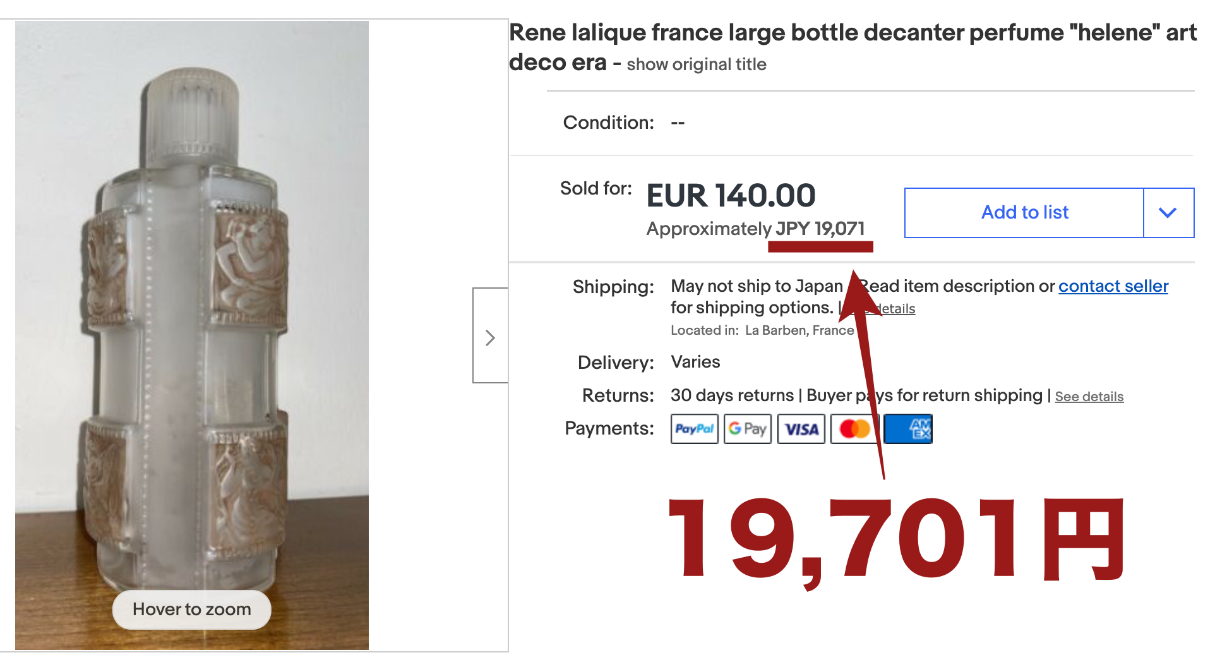Click the 30 days returns text
This screenshot has height=667, width=1215.
click(732, 395)
